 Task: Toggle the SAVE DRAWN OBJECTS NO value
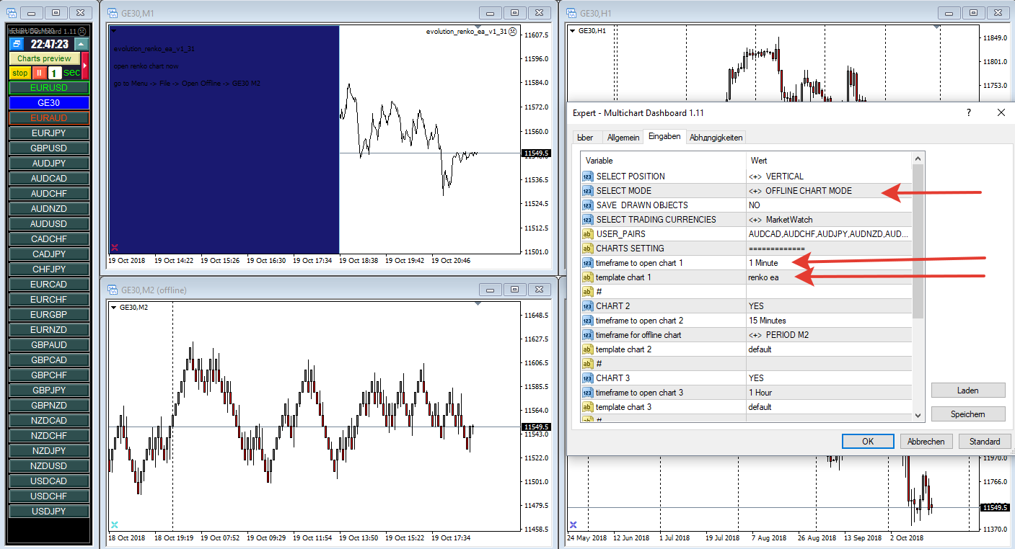pos(828,205)
